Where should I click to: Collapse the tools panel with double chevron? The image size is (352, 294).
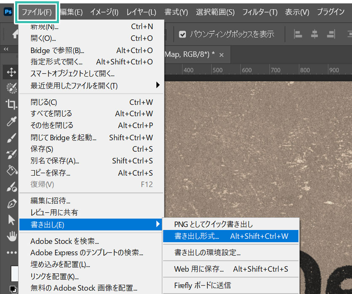6,49
